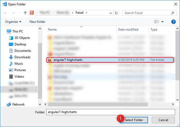Click the horizontal scrollbar thumb
This screenshot has width=180, height=127.
click(98, 105)
